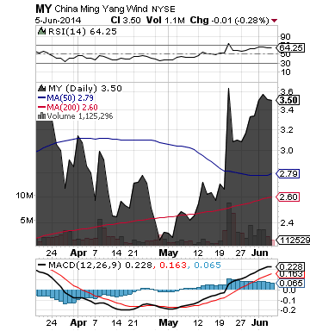Screen dimensions: 310x331
Task: Click the 30 mark on the RSI axis
Action: click(x=286, y=63)
